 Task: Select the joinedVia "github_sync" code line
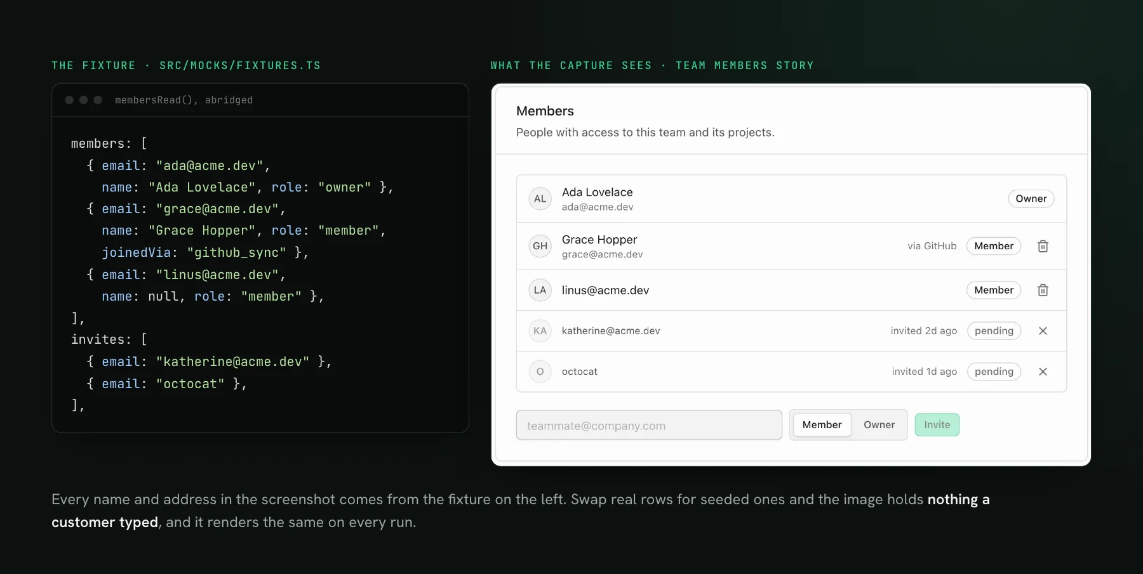pos(205,252)
